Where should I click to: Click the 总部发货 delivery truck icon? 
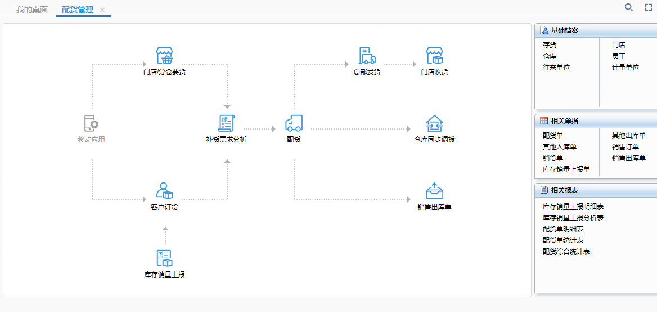coord(367,56)
